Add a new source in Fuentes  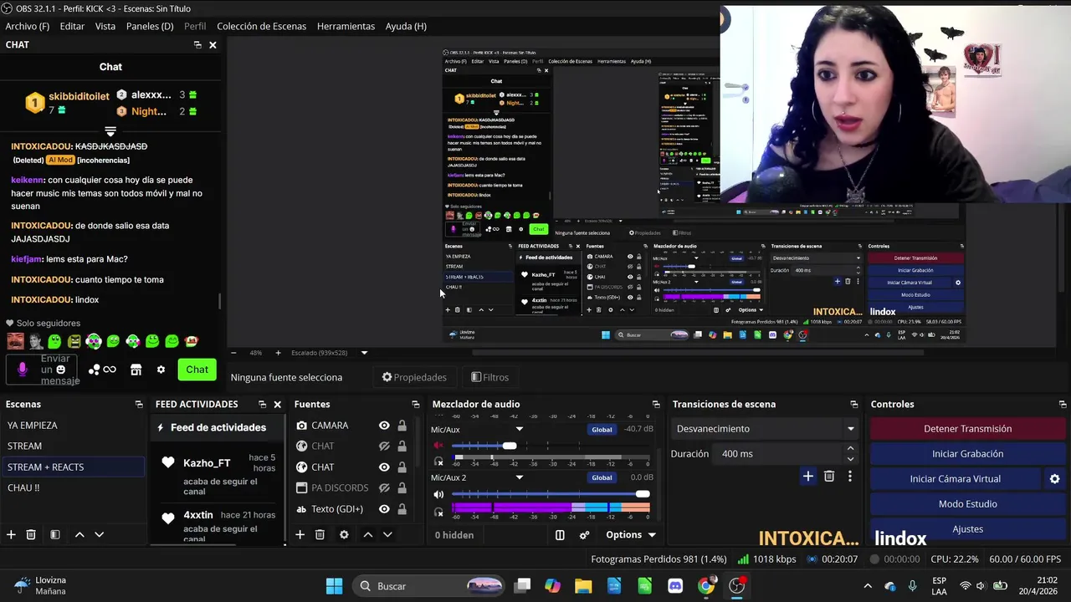coord(300,534)
